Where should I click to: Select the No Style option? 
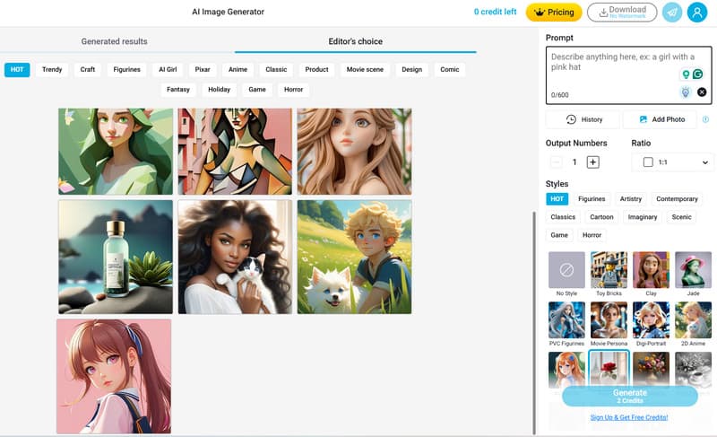pos(566,269)
